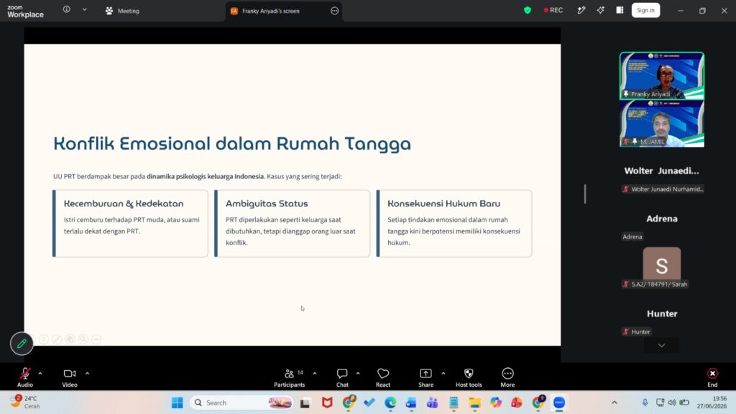Click the system tray volume icon

(x=672, y=402)
